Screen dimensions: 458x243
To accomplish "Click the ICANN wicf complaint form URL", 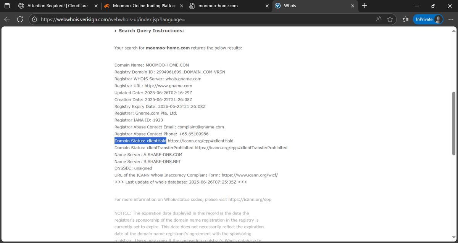I will point(250,175).
